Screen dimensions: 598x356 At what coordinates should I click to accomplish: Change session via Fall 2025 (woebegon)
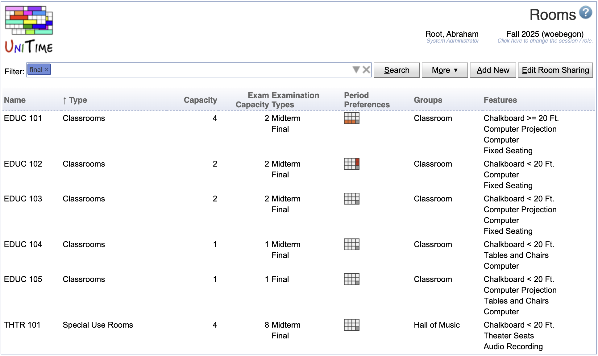pos(545,34)
